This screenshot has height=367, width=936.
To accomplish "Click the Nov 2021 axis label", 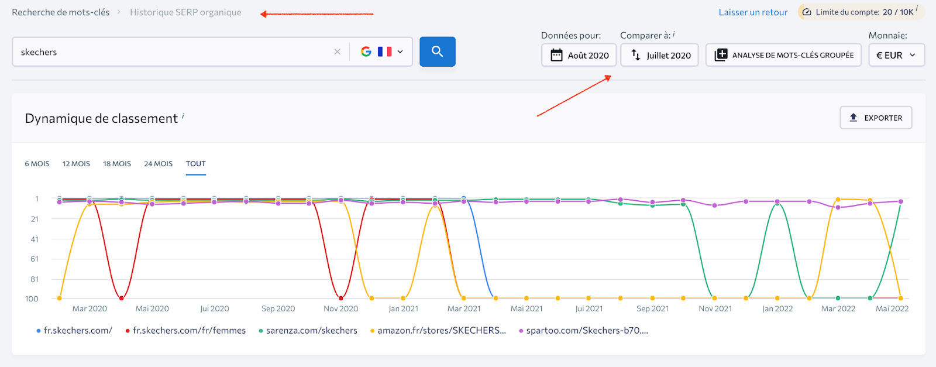I will pos(715,308).
